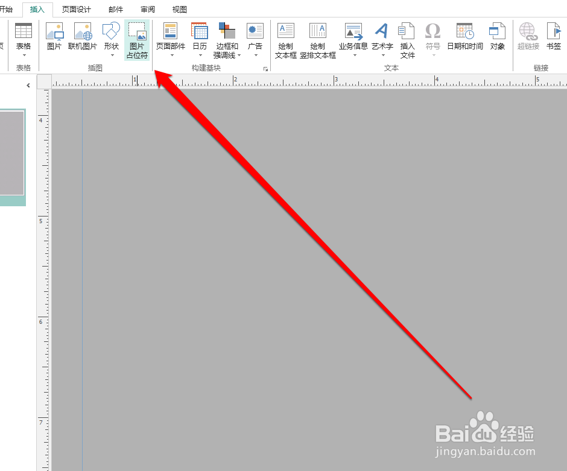
Task: Choose 绘制文本框 draw text box
Action: pyautogui.click(x=286, y=40)
